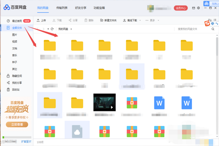Filter by 图片 category
The height and width of the screenshot is (146, 219).
pos(15,35)
